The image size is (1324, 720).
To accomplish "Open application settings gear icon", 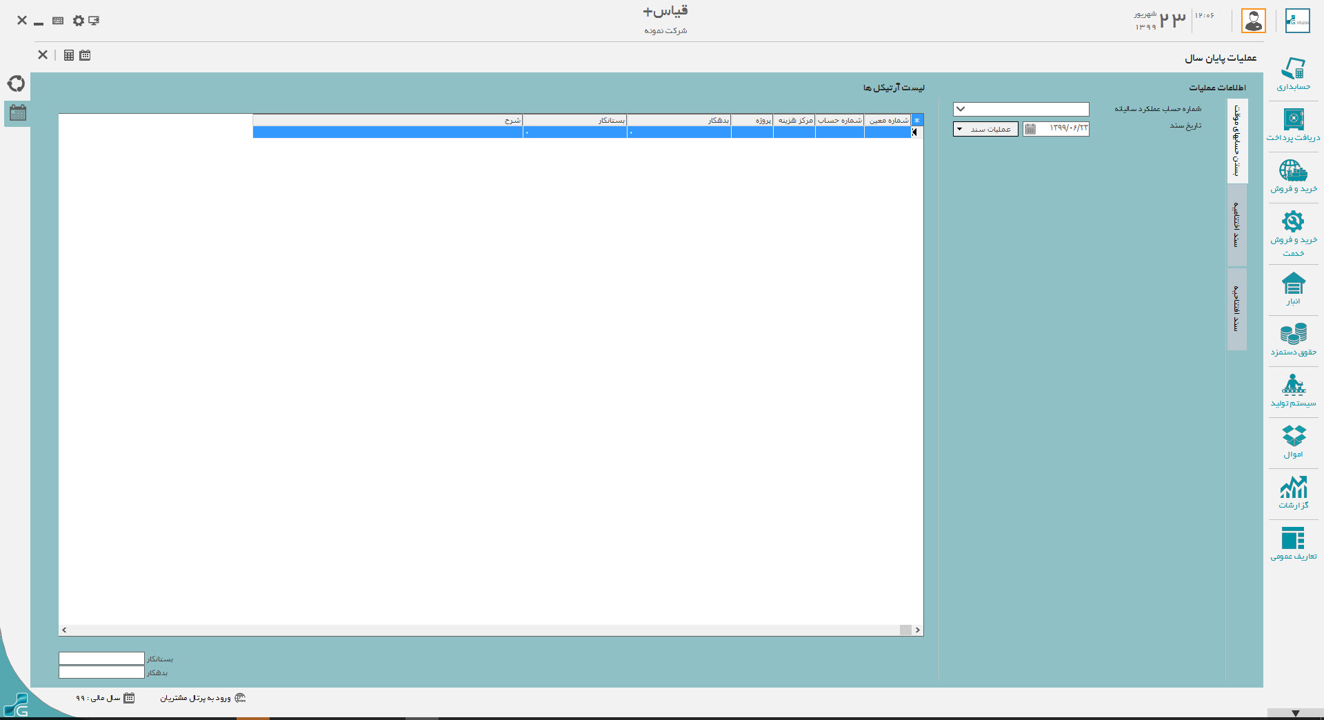I will point(78,21).
